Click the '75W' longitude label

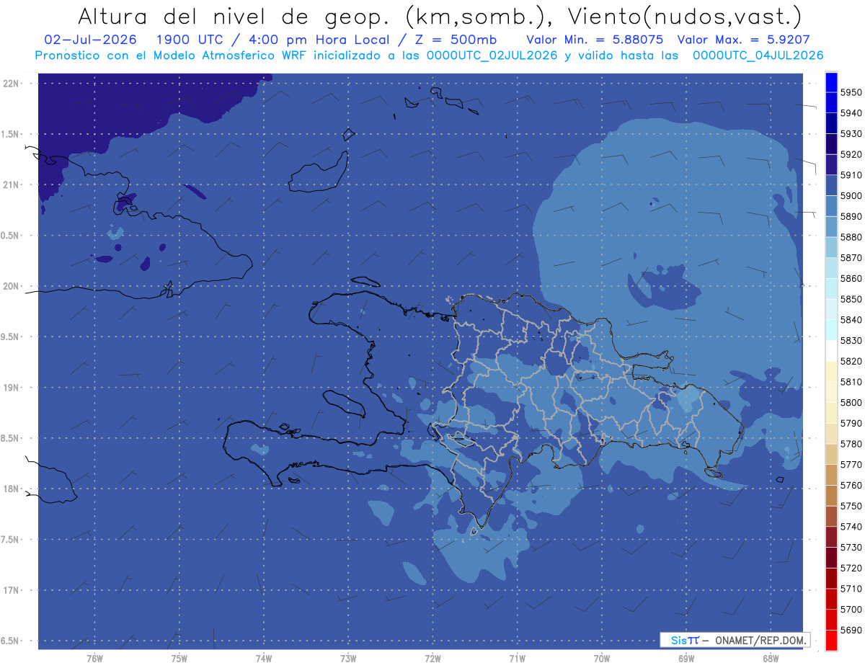[179, 658]
